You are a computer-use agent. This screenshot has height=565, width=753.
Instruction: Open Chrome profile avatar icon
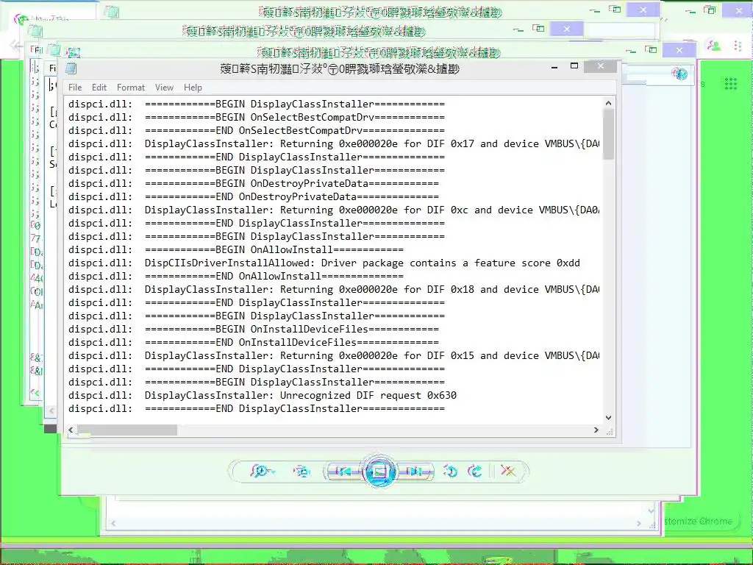[715, 46]
